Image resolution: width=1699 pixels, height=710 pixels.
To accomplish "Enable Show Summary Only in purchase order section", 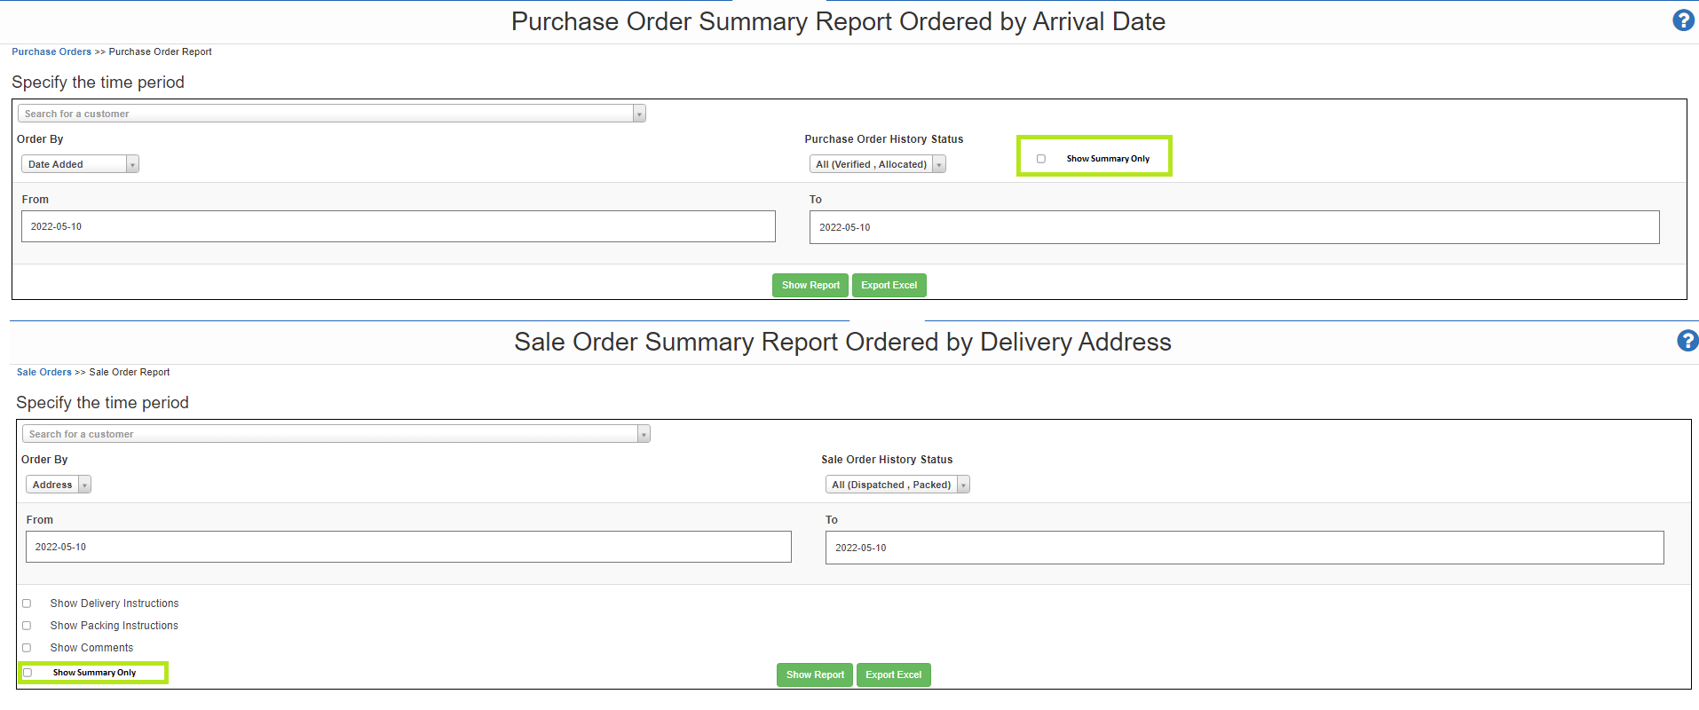I will [1041, 159].
